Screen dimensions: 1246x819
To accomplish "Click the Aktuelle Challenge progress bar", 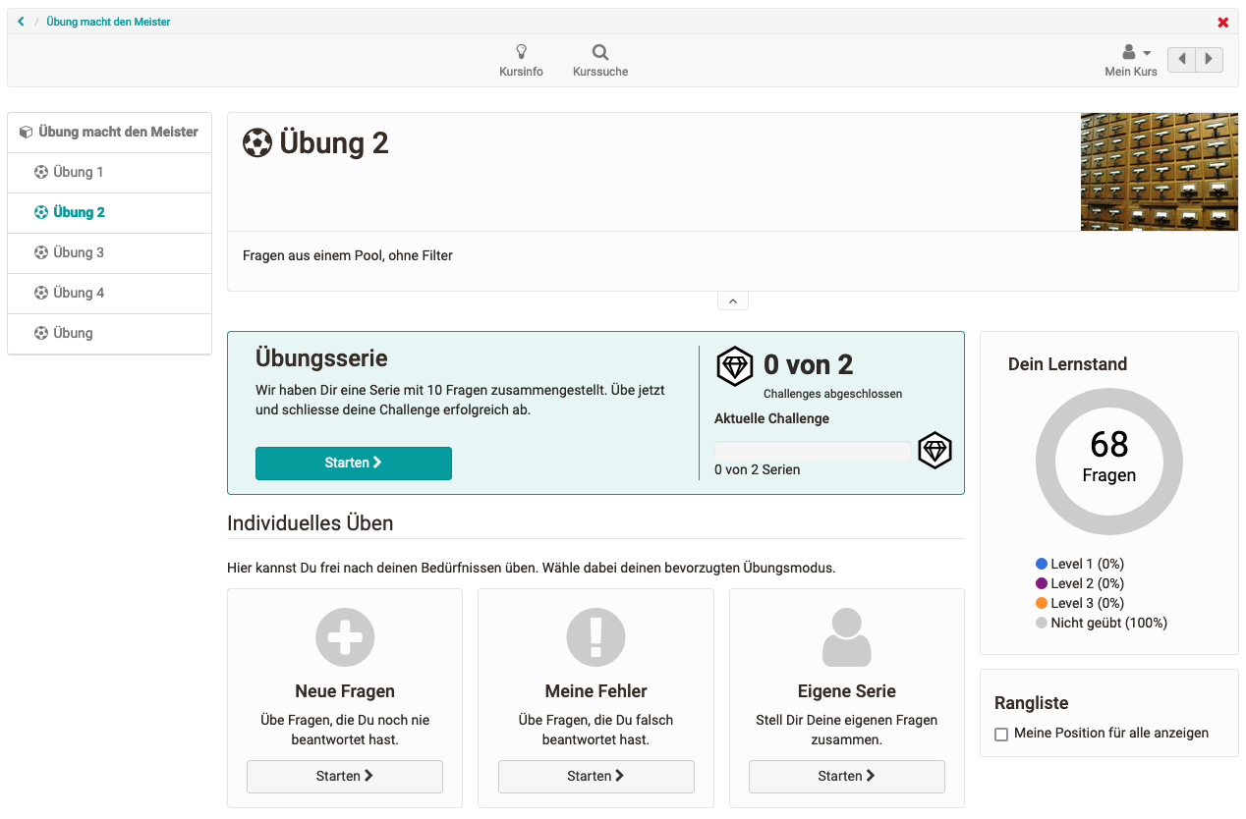I will [x=813, y=451].
